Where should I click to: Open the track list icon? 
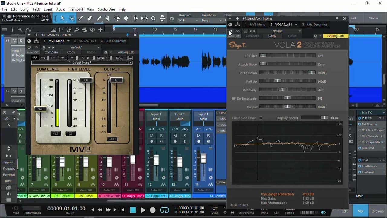[x=5, y=30]
